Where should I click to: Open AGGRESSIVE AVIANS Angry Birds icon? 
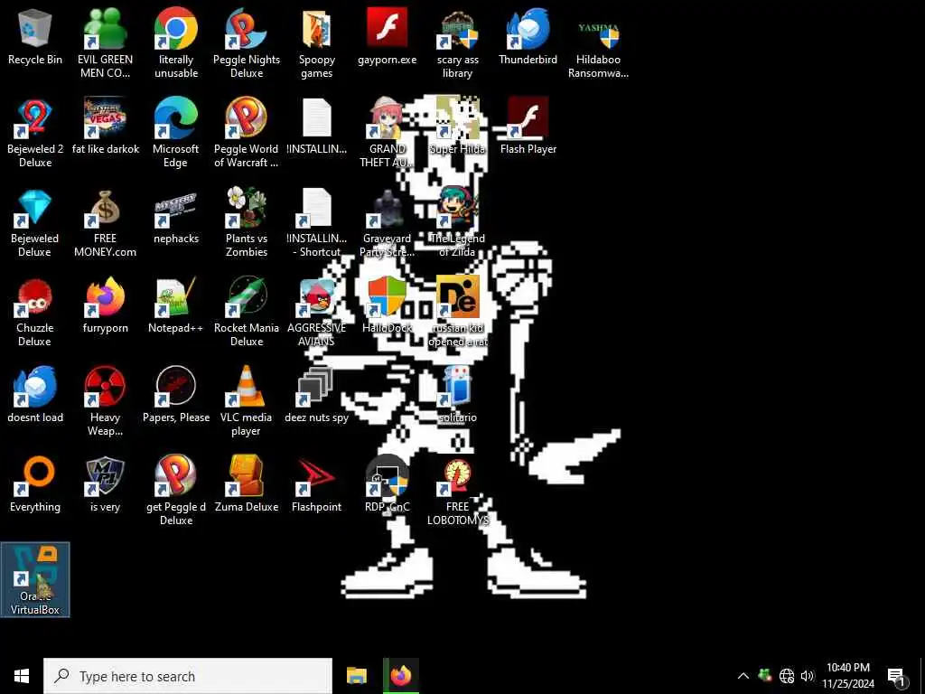(x=317, y=312)
